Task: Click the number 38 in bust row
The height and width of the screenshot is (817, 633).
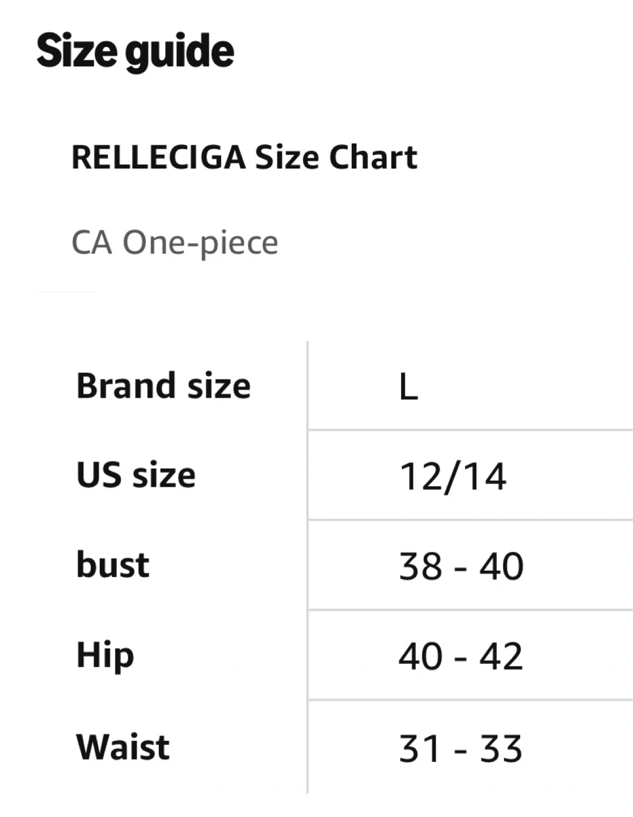Action: (x=420, y=566)
